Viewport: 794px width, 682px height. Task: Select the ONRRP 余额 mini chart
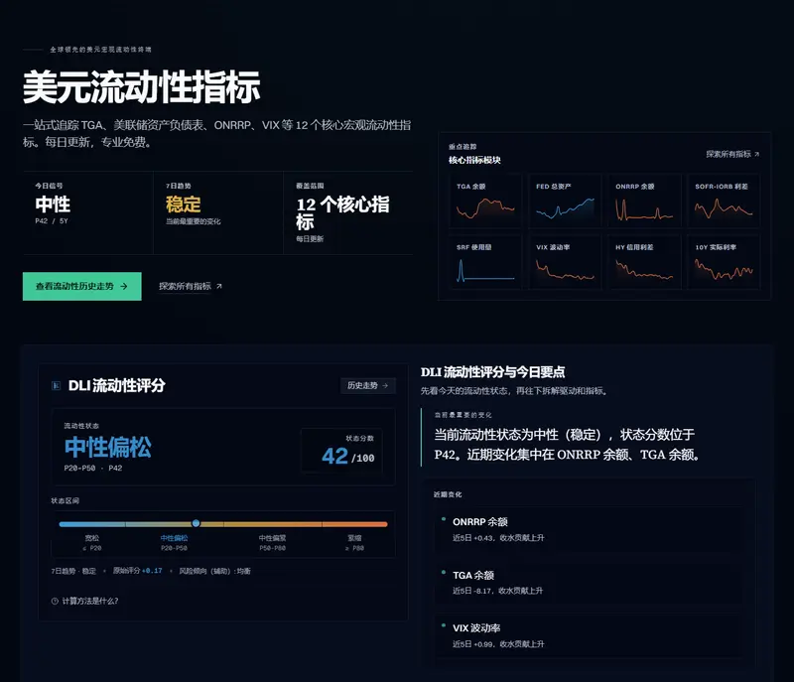644,201
